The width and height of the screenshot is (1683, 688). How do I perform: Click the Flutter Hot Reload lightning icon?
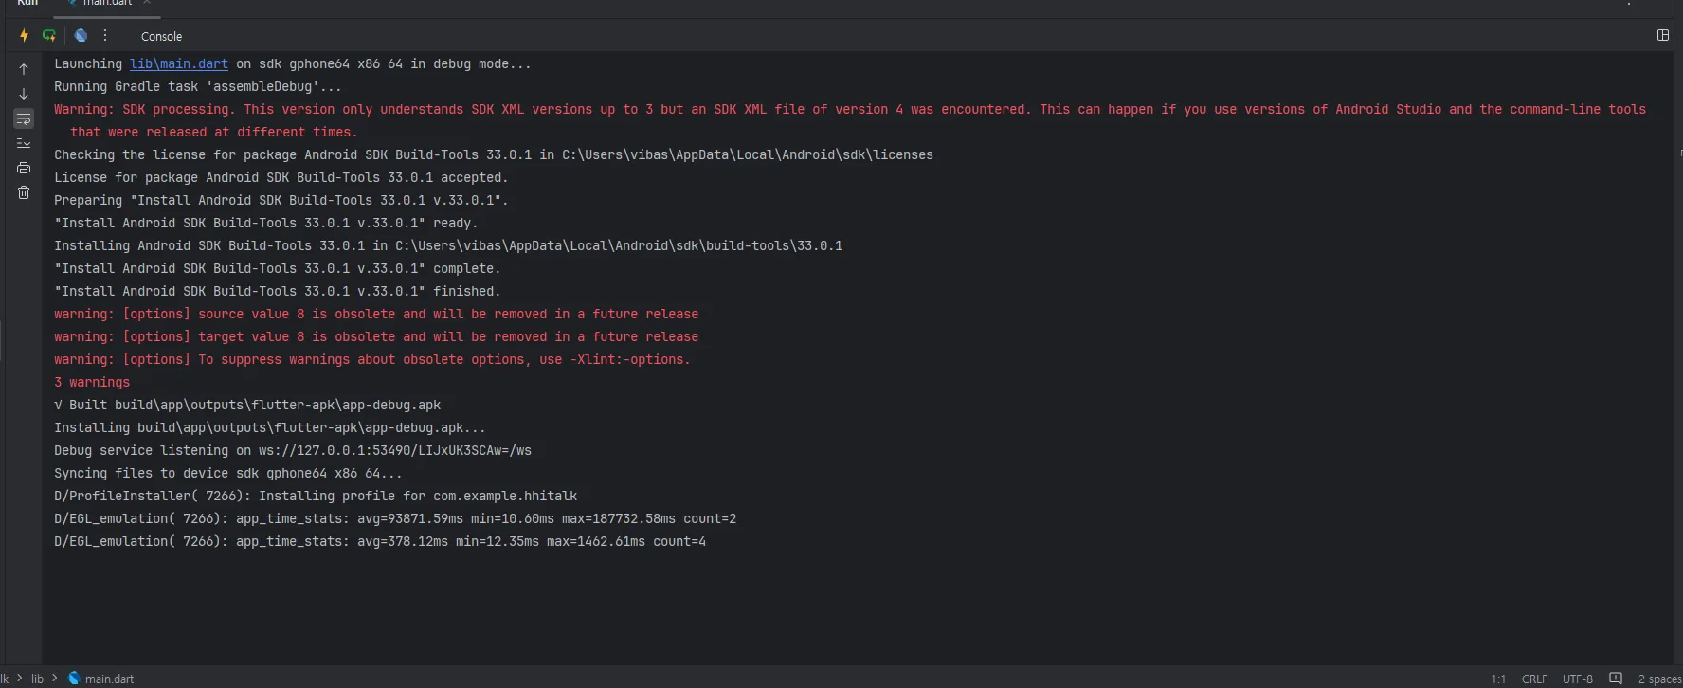point(24,36)
